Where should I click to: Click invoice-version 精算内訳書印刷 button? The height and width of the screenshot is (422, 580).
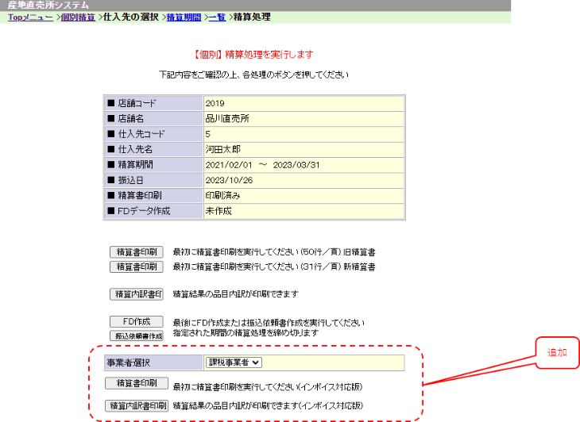pos(136,405)
